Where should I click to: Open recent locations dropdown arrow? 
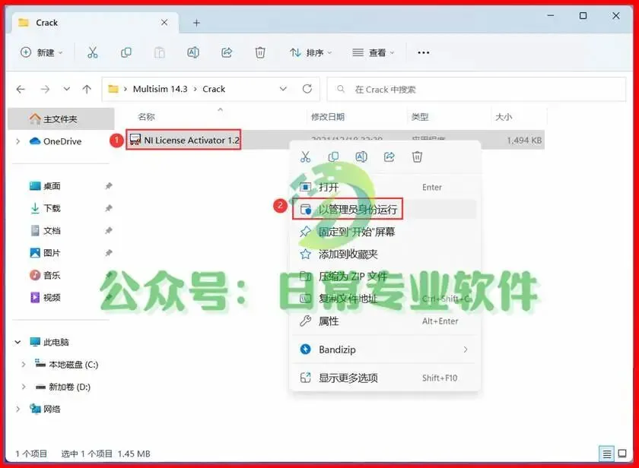(x=66, y=89)
